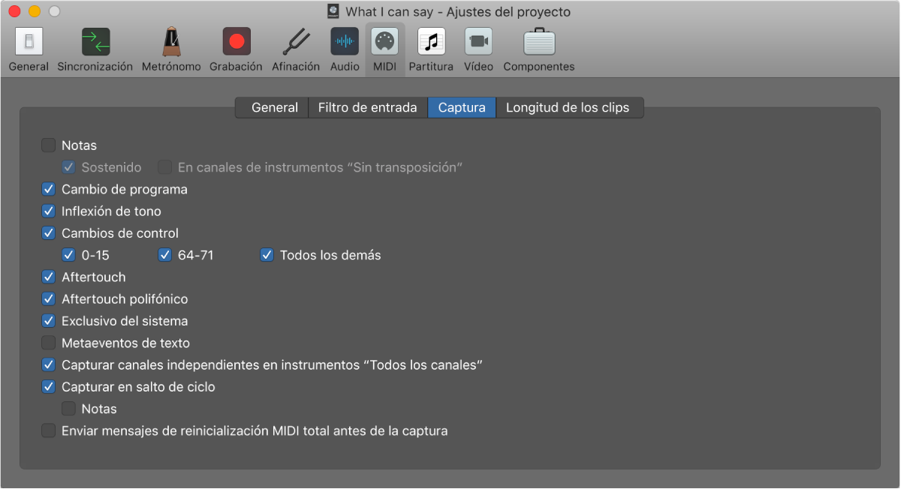Image resolution: width=901 pixels, height=489 pixels.
Task: Select the Captura tab
Action: 462,108
